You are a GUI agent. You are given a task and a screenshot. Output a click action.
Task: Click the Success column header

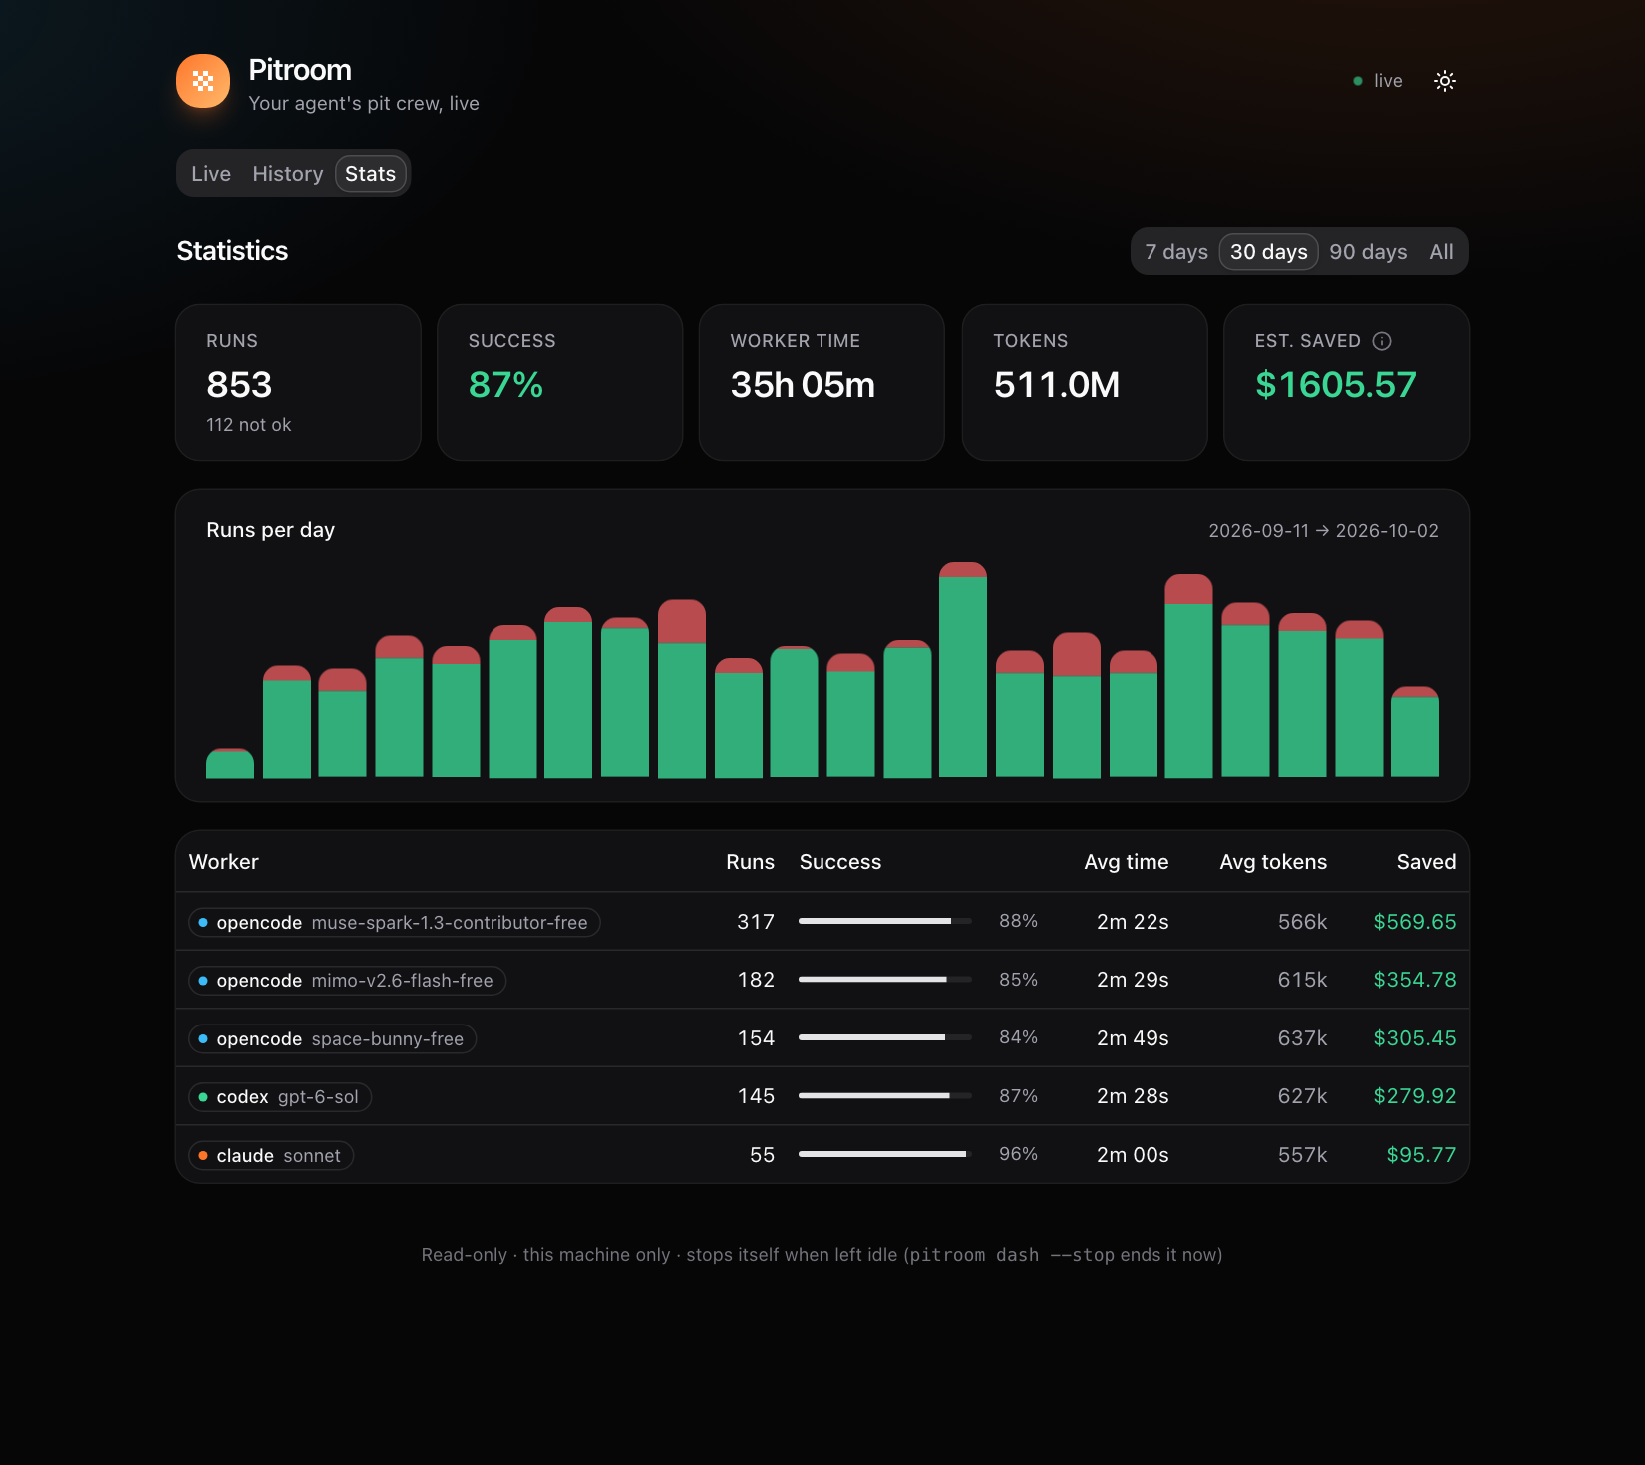840,862
